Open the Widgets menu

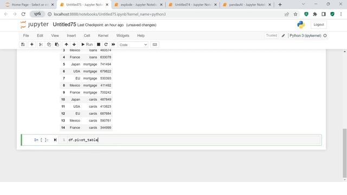tap(123, 36)
